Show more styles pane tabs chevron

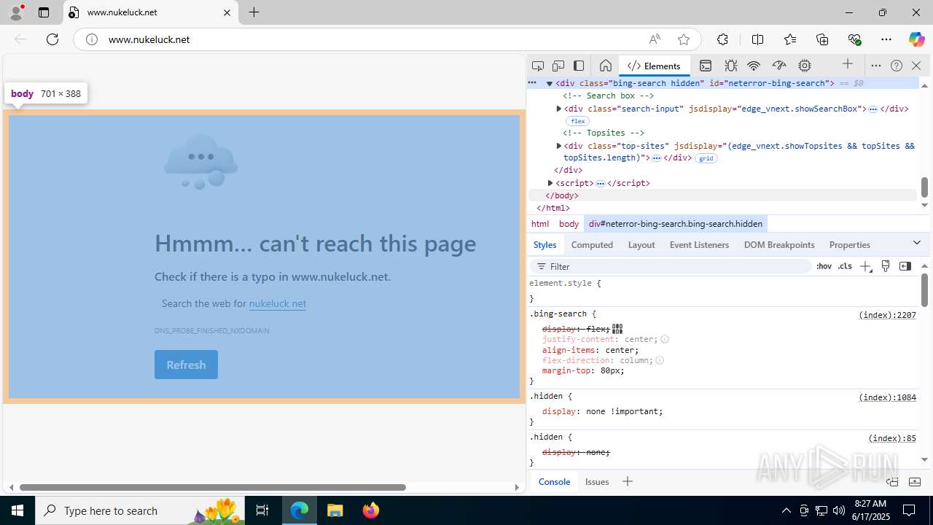point(917,243)
